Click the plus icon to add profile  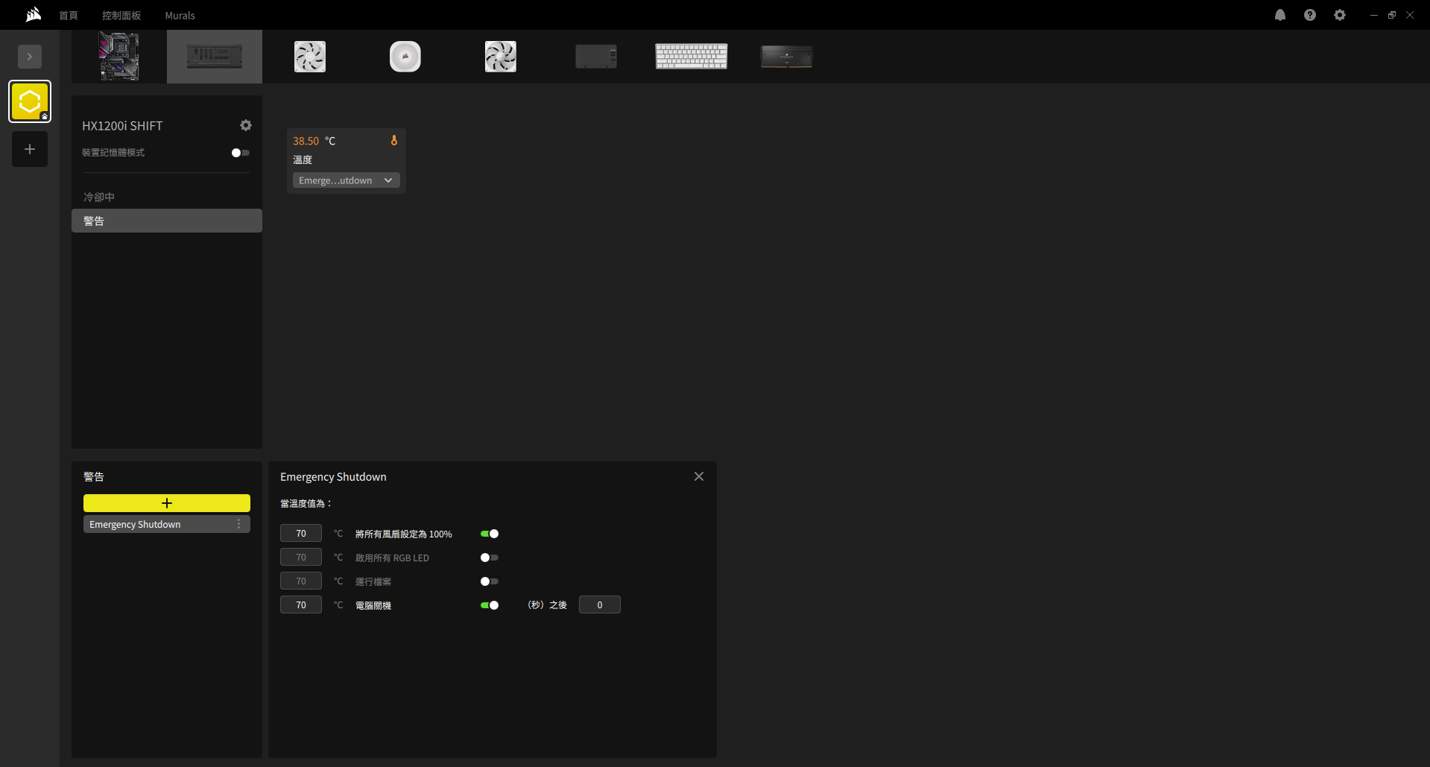click(x=30, y=149)
